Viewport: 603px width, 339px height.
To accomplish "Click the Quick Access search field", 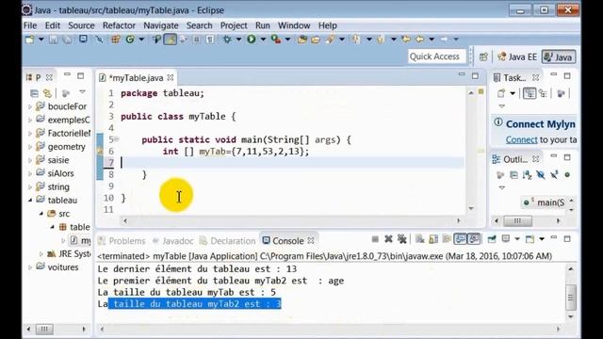I will point(437,56).
